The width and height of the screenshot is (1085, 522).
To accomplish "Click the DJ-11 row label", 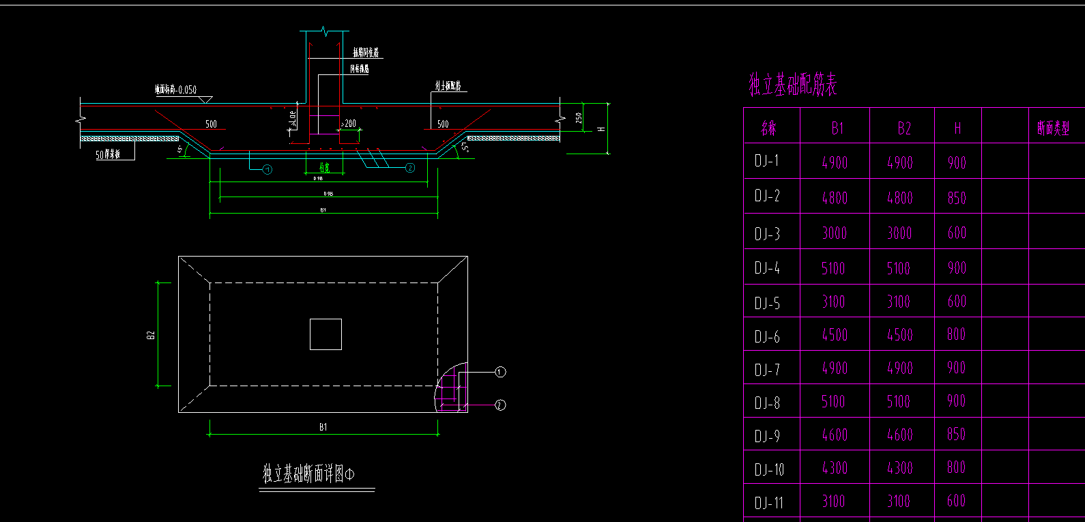I will click(x=769, y=503).
